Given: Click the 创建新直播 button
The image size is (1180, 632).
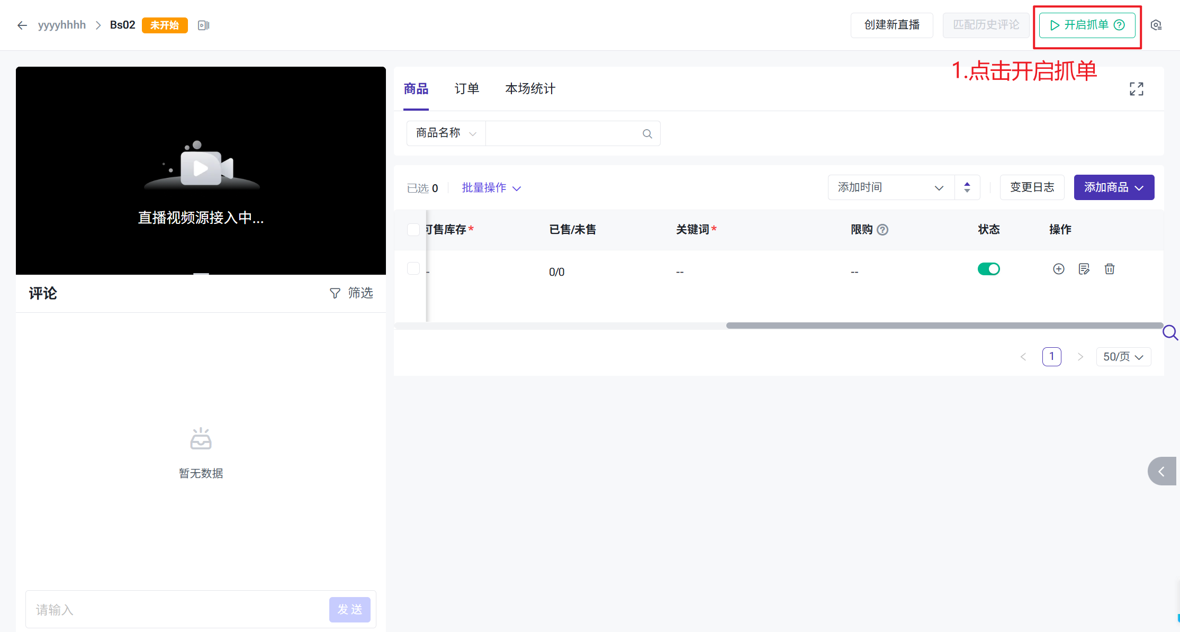Looking at the screenshot, I should point(892,25).
